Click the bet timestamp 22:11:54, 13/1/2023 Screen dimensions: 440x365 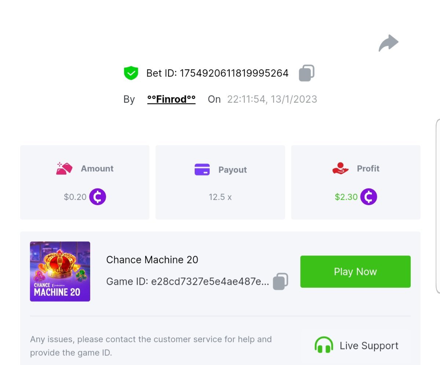[x=272, y=99]
